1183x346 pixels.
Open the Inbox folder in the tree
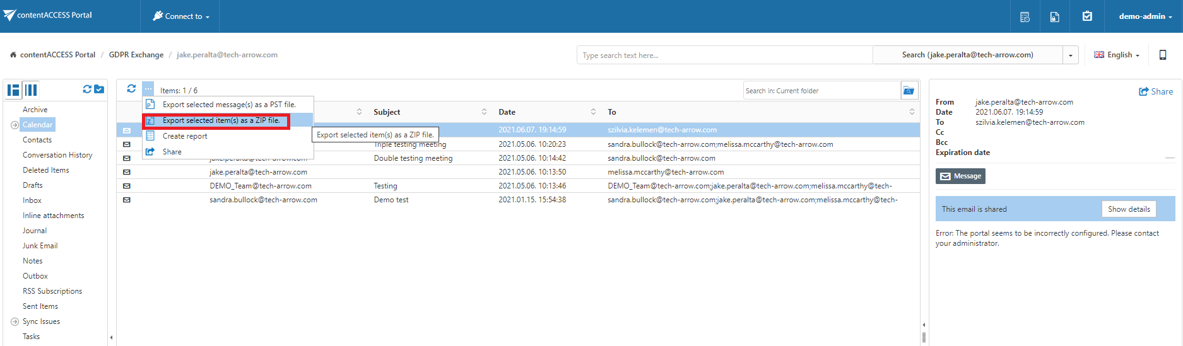coord(32,200)
